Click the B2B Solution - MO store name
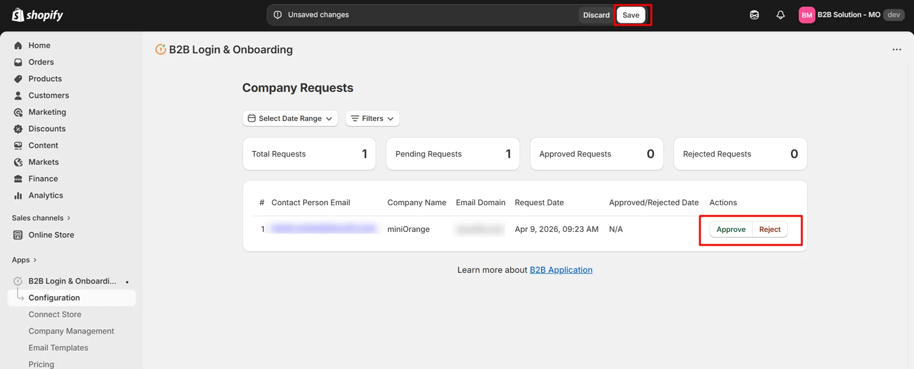 pyautogui.click(x=849, y=15)
